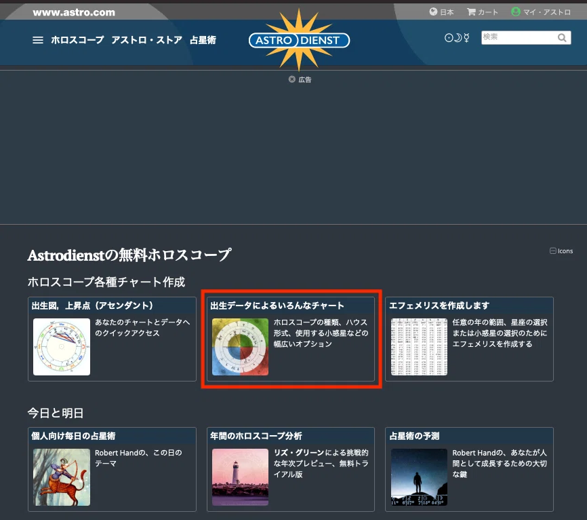Open the shopping cart icon
Viewport: 587px width, 520px height.
pos(471,12)
